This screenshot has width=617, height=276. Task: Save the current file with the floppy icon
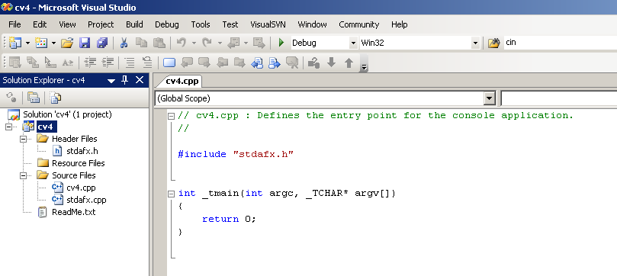pyautogui.click(x=85, y=43)
